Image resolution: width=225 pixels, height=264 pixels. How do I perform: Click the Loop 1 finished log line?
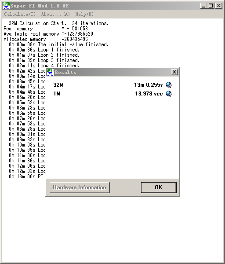click(x=44, y=50)
